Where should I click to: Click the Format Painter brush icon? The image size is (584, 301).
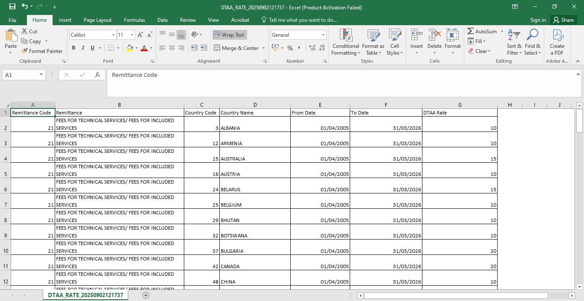click(x=25, y=51)
